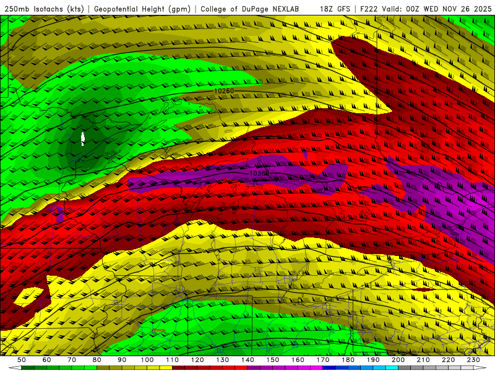Click the 60 value on the color scale

47,360
